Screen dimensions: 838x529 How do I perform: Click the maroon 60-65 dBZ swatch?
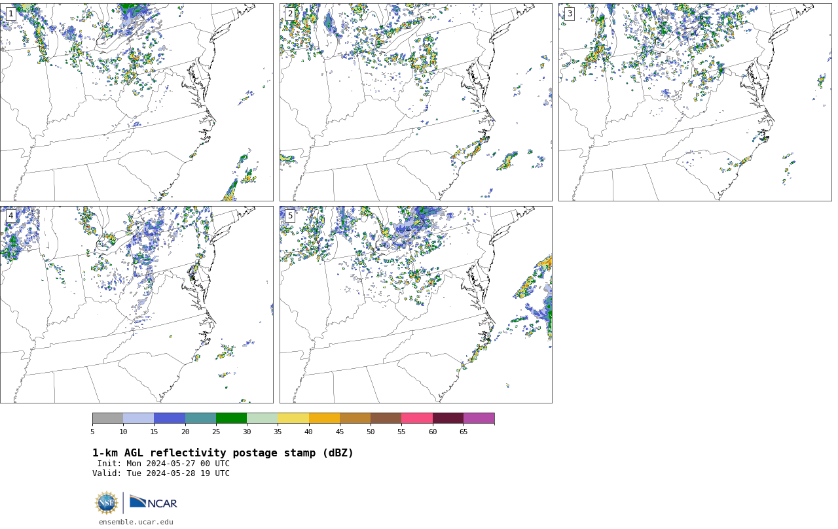click(448, 418)
